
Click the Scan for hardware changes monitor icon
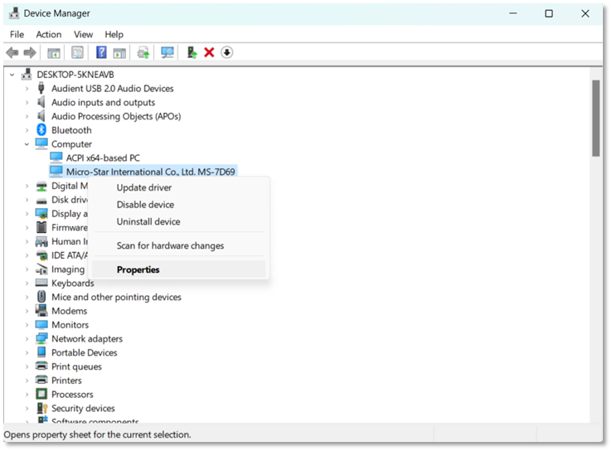point(168,52)
